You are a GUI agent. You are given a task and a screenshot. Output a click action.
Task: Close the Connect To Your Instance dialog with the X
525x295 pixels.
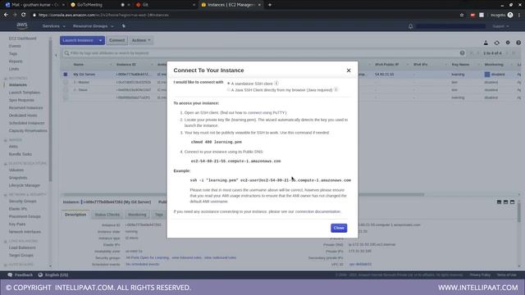click(349, 70)
